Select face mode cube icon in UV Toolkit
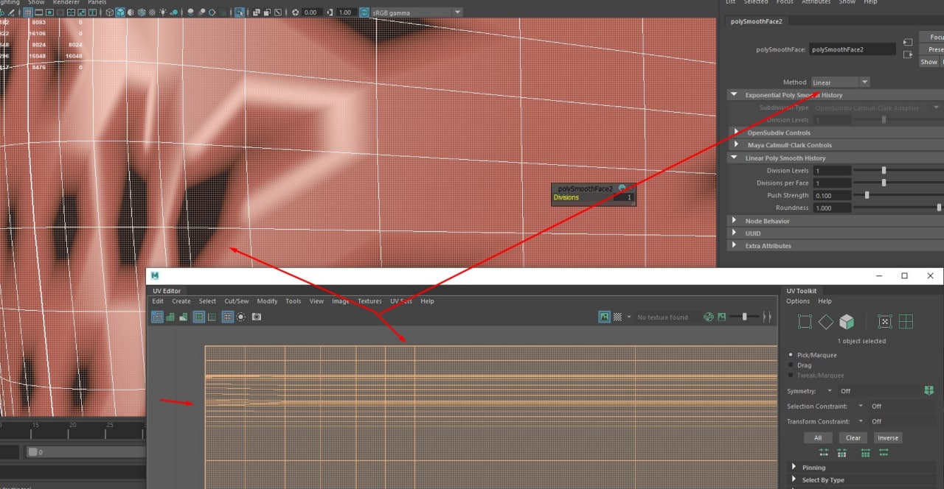Viewport: 944px width, 489px height. (x=847, y=322)
